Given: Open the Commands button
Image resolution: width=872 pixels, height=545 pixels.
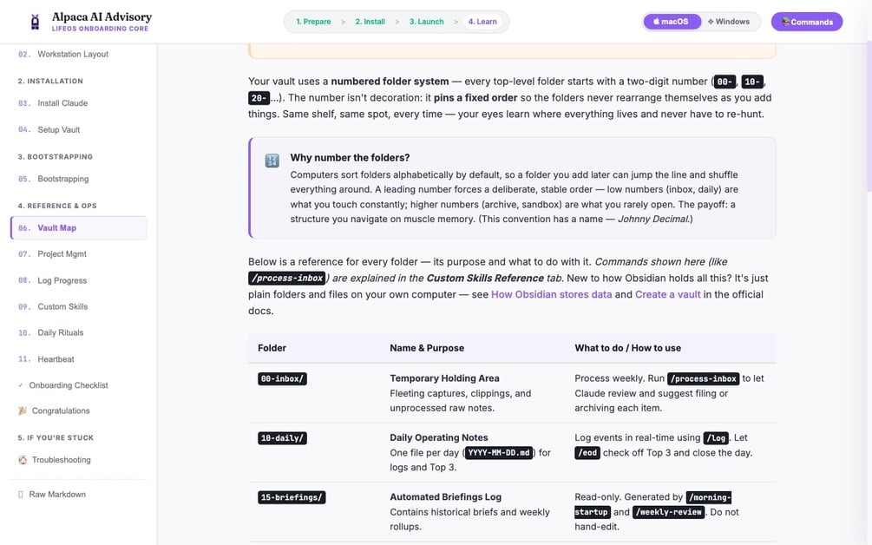Looking at the screenshot, I should tap(806, 22).
